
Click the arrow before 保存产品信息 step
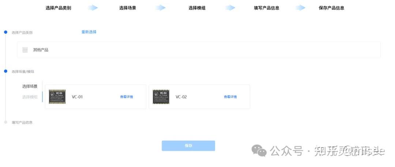coord(300,8)
